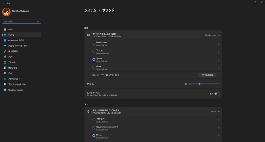
Task: Select スピーカー Realtek output radio button
Action: click(x=94, y=51)
